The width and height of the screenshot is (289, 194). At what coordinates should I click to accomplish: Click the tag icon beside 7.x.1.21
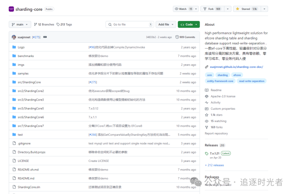207,153
